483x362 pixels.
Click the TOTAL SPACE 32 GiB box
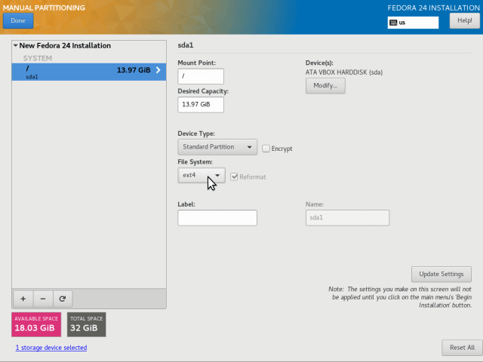(x=87, y=324)
